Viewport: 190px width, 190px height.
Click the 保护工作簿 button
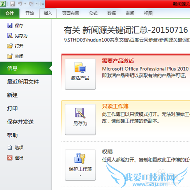click(80, 165)
